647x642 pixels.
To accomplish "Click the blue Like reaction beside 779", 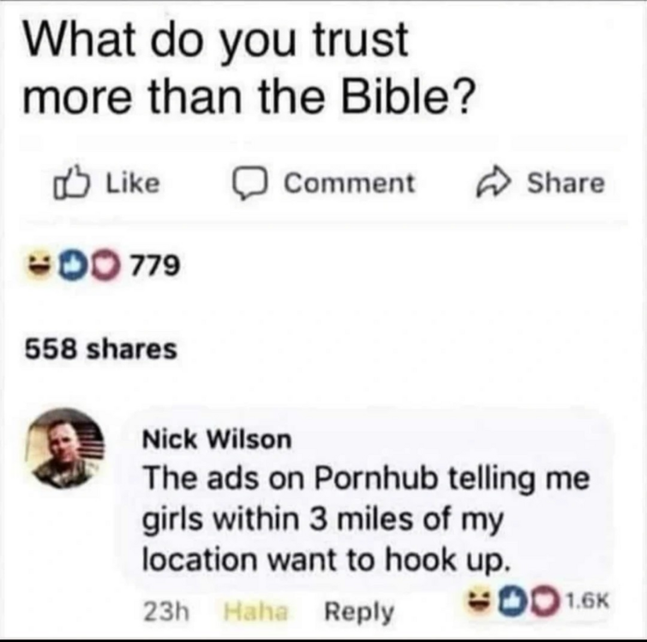I will 73,265.
